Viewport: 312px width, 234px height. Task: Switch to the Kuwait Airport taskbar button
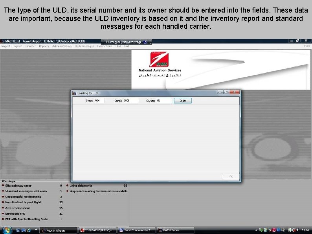59,230
